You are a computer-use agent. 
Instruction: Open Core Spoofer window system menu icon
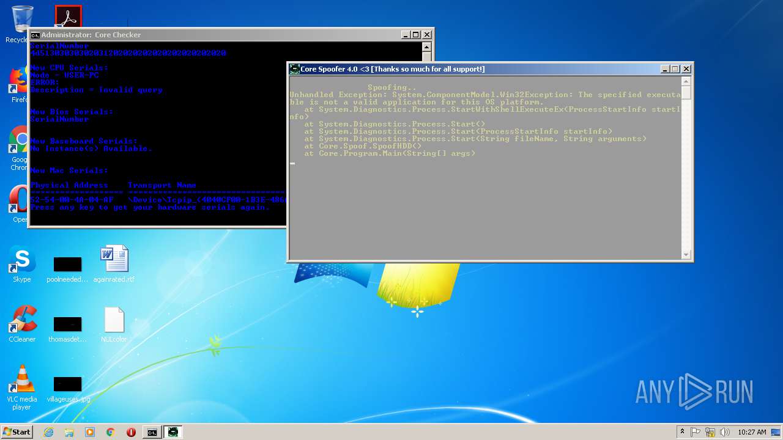pos(294,69)
